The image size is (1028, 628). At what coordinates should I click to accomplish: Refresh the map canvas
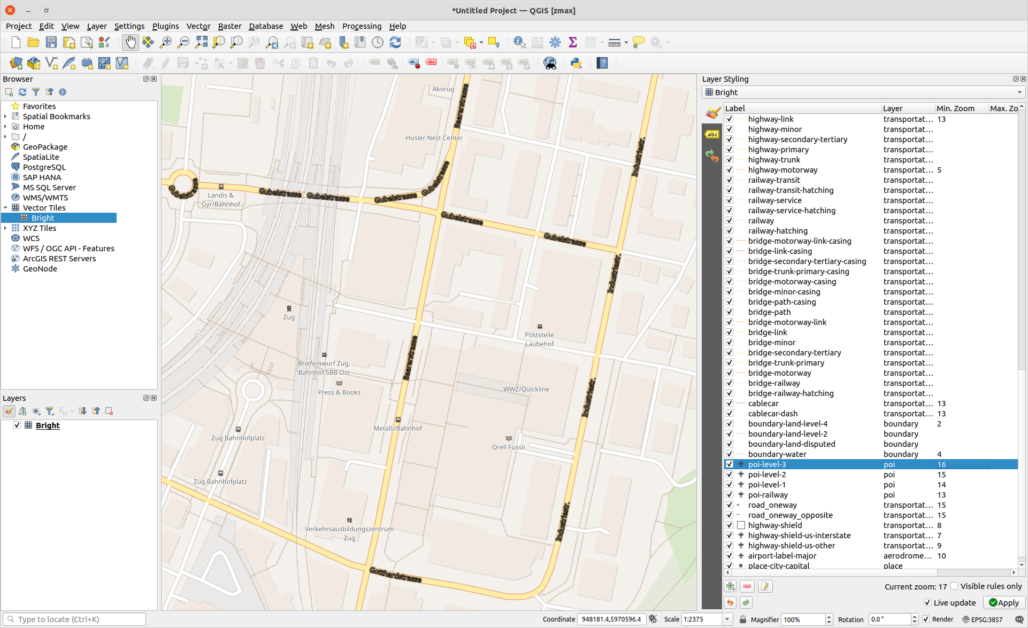tap(395, 42)
